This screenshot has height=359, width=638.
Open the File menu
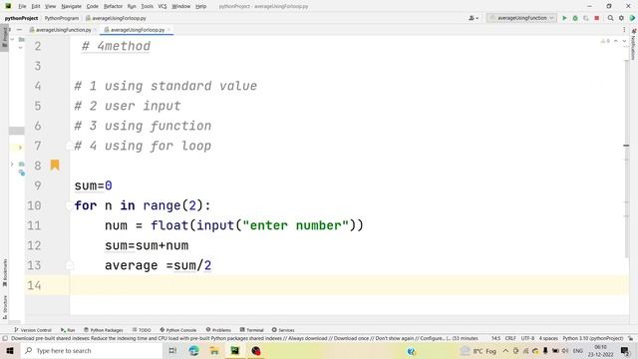(22, 6)
